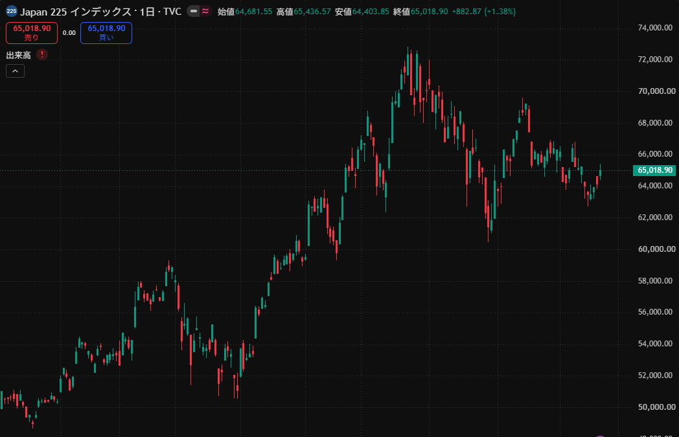Click the Japan 225 インデックス symbol name

pos(76,12)
